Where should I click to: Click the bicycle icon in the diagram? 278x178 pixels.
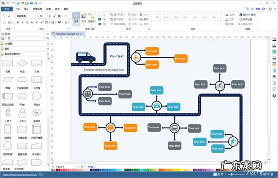[219, 85]
